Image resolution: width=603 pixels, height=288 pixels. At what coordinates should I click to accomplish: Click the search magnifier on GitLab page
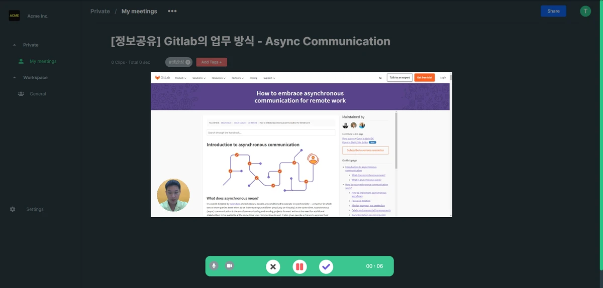(380, 78)
